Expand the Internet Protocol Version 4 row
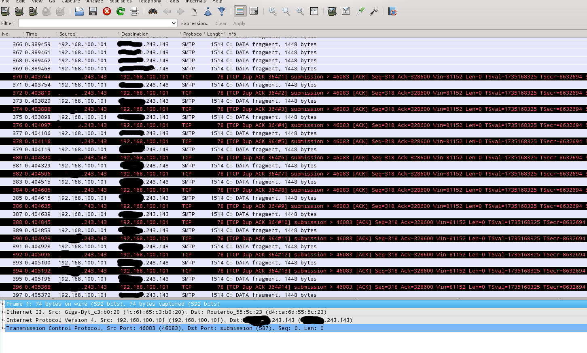Screen dimensions: 587x353 [2, 320]
